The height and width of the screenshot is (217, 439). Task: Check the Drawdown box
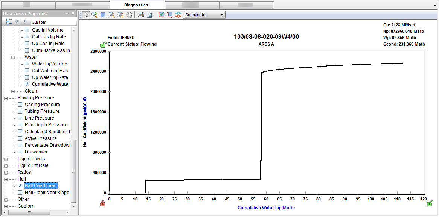click(20, 152)
